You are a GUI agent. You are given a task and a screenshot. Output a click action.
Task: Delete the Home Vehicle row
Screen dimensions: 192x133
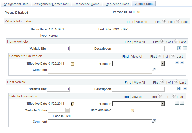(x=185, y=48)
